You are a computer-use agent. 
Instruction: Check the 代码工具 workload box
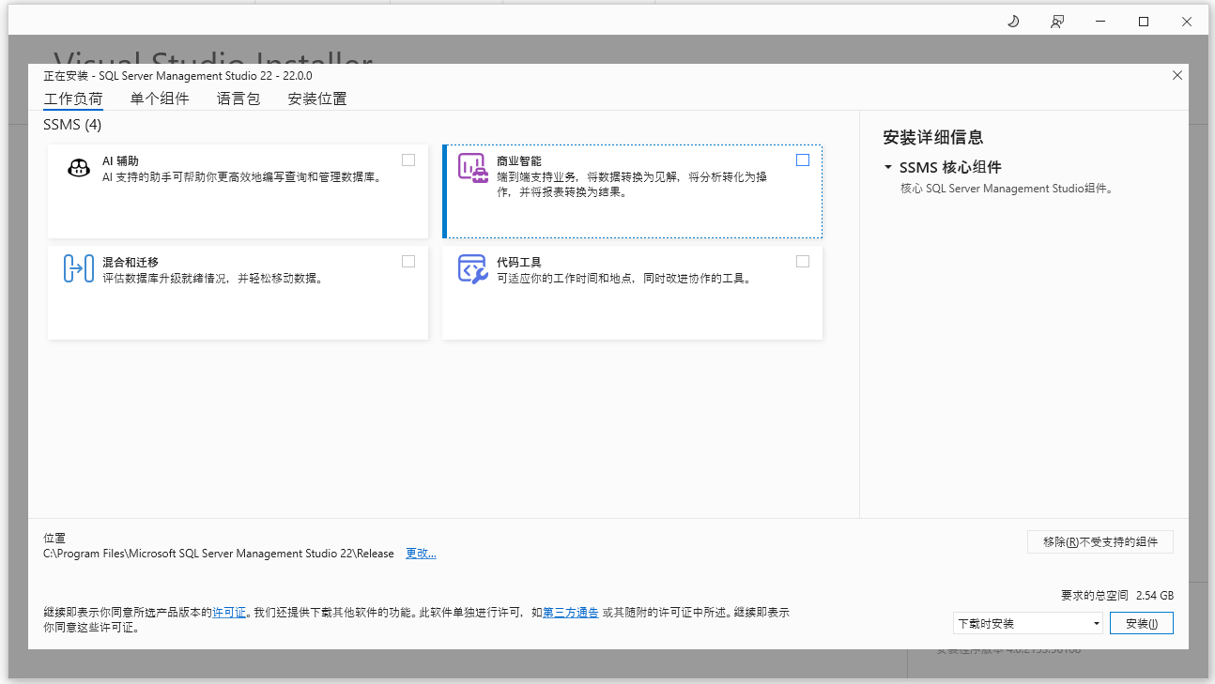(803, 261)
